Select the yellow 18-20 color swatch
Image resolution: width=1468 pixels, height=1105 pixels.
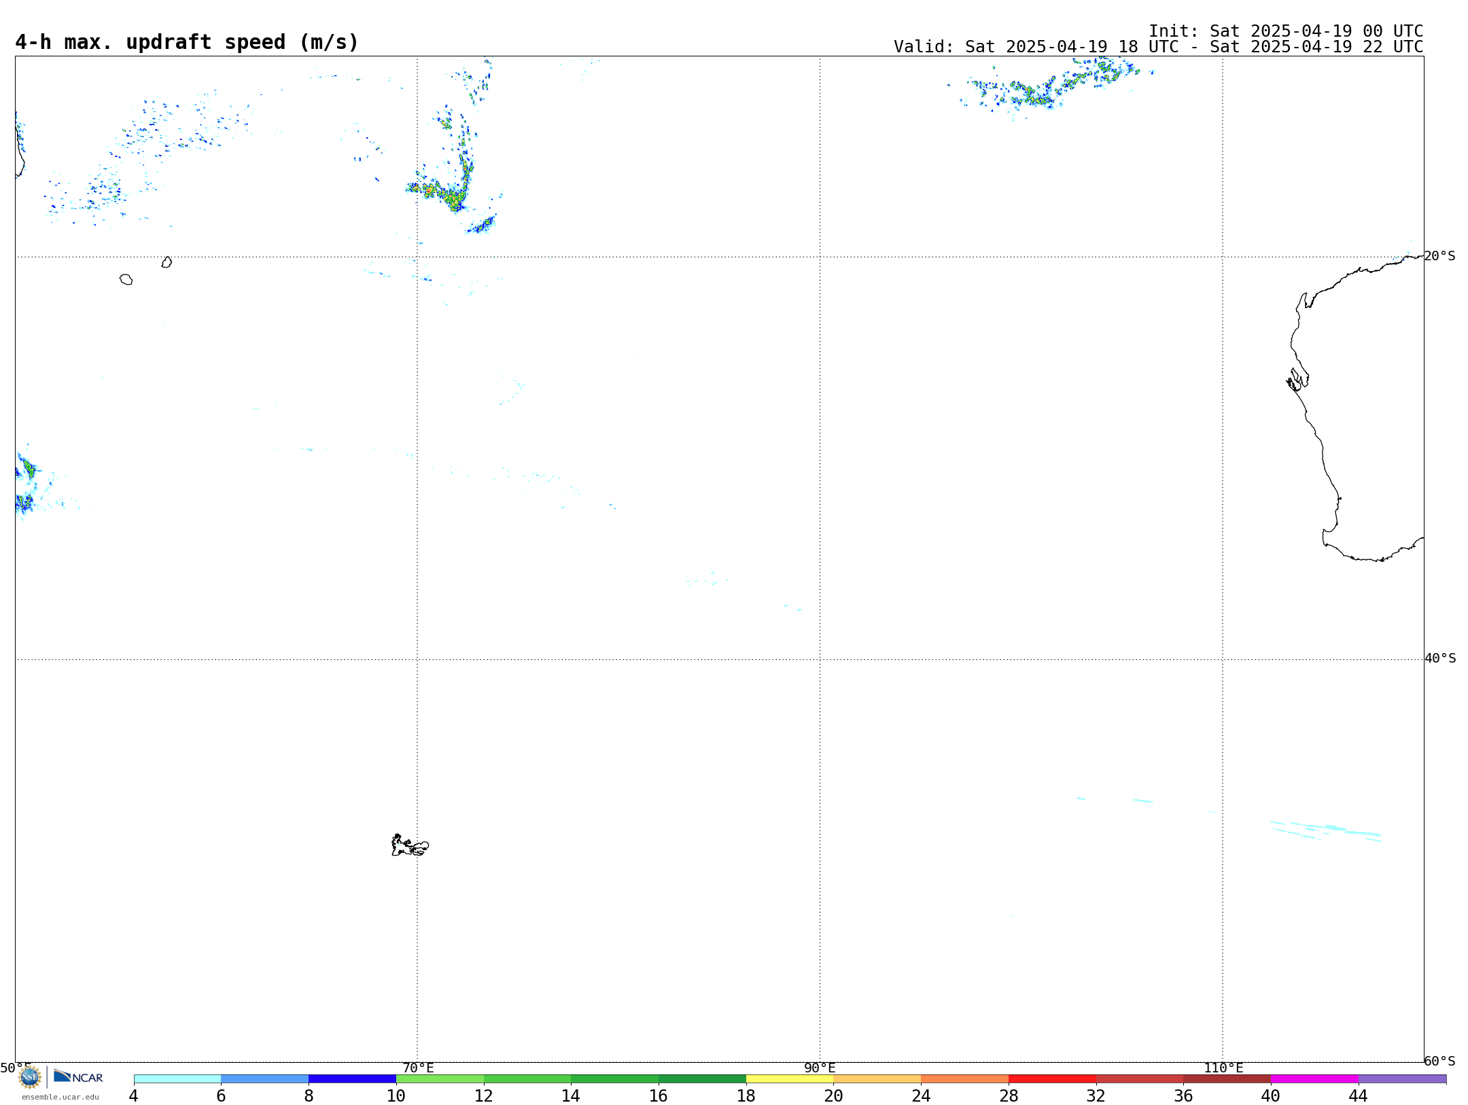tap(790, 1078)
